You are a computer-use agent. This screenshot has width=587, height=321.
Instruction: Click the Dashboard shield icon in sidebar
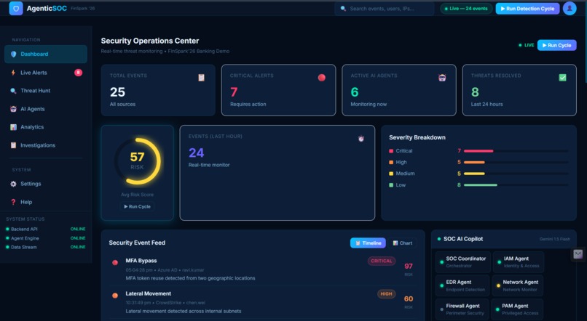[14, 54]
